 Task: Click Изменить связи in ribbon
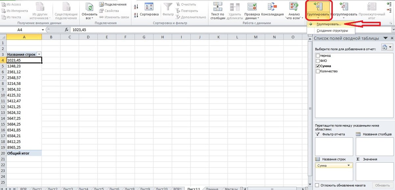[114, 17]
